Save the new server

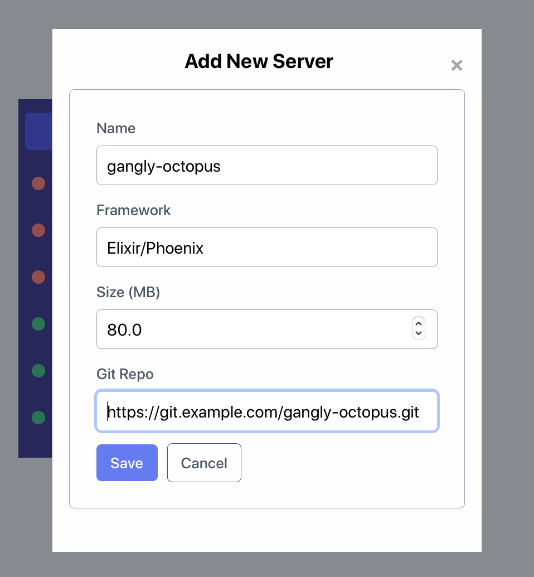pos(127,463)
